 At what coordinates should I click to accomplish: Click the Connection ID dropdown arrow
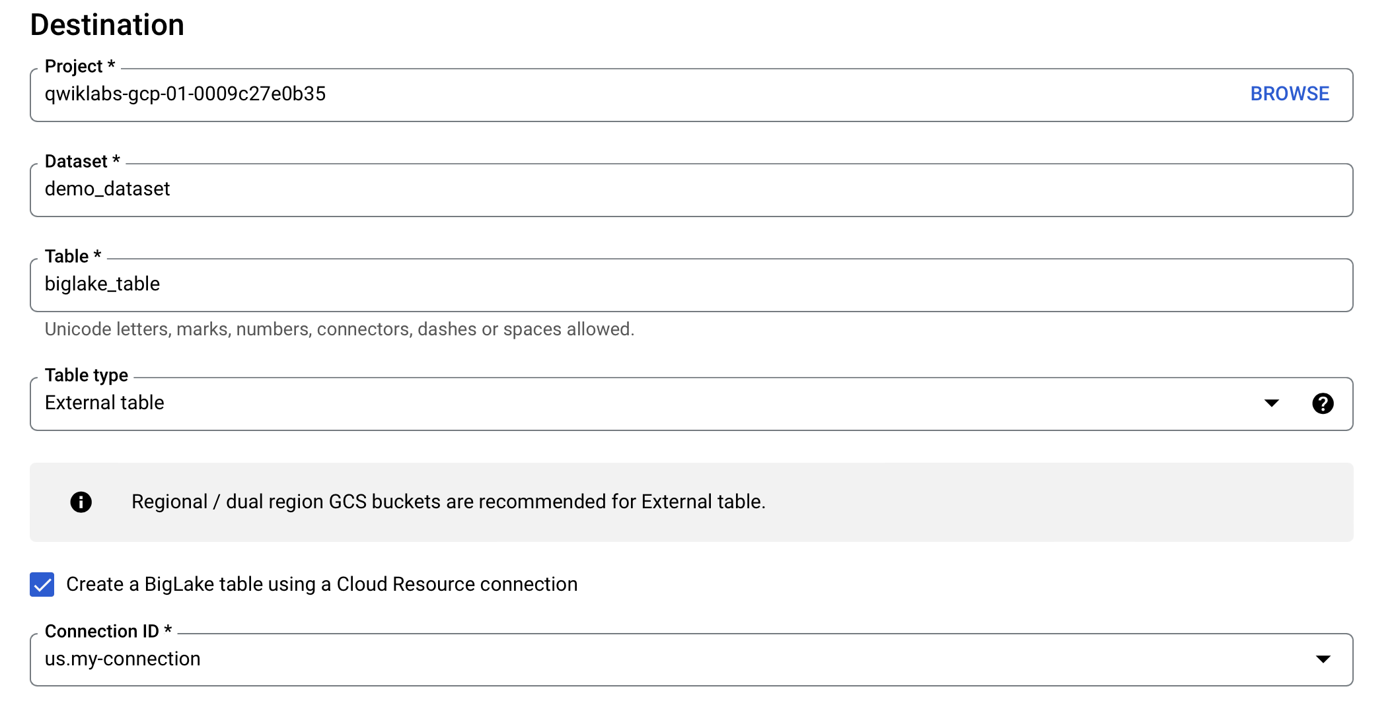tap(1323, 659)
